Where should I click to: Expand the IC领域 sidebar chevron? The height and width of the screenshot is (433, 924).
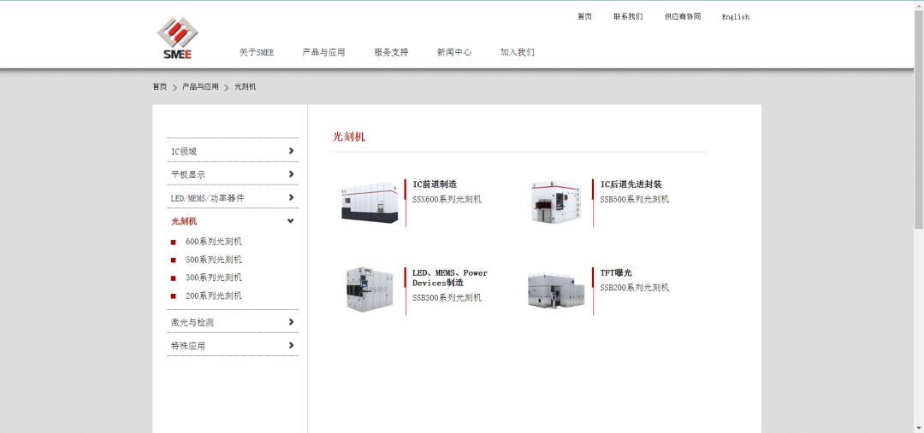pos(291,151)
